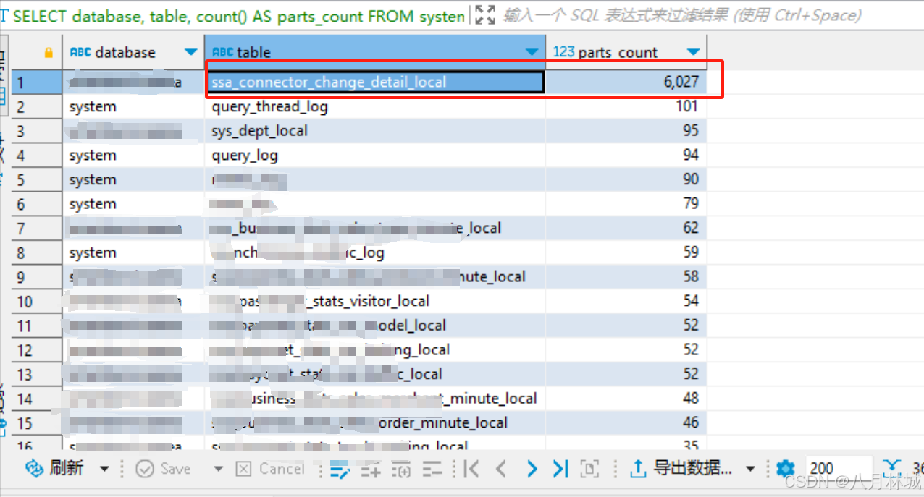Select the query_log table cell
924x497 pixels.
pyautogui.click(x=375, y=156)
